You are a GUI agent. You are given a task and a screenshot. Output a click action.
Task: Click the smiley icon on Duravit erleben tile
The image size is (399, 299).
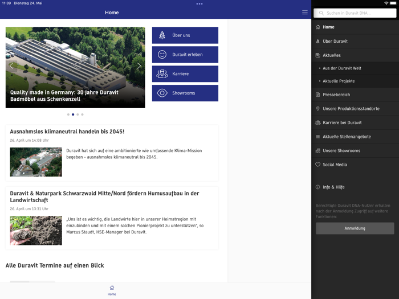point(162,55)
